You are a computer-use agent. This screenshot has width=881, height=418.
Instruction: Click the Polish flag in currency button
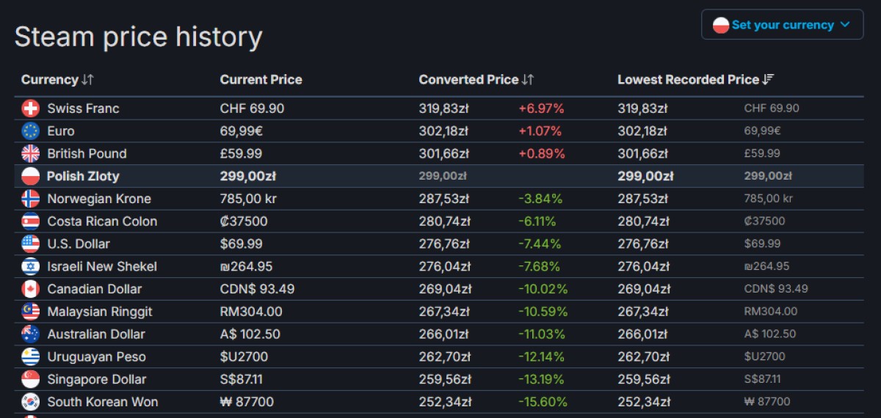click(721, 25)
